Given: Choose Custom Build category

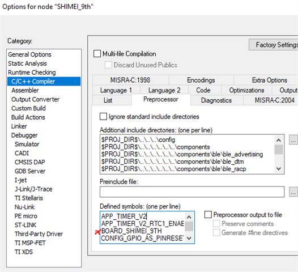Looking at the screenshot, I should [28, 108].
